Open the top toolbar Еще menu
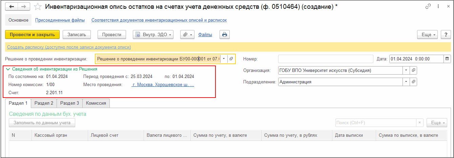Image resolution: width=454 pixels, height=158 pixels. click(x=428, y=34)
